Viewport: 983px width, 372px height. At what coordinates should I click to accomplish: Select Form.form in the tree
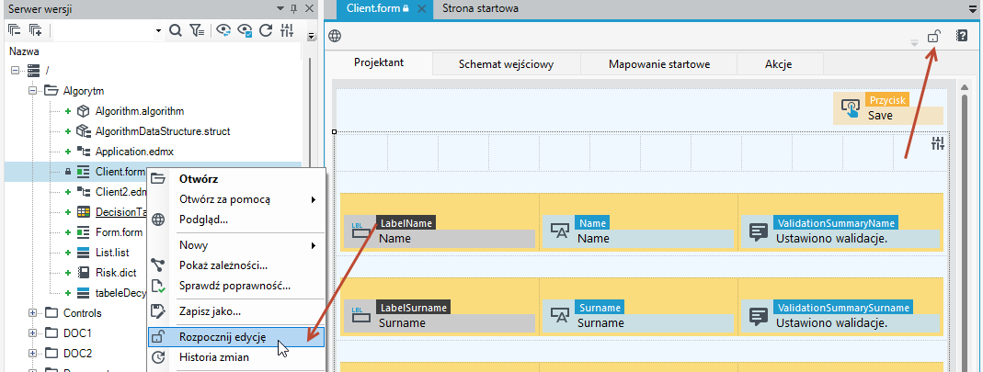tap(120, 232)
